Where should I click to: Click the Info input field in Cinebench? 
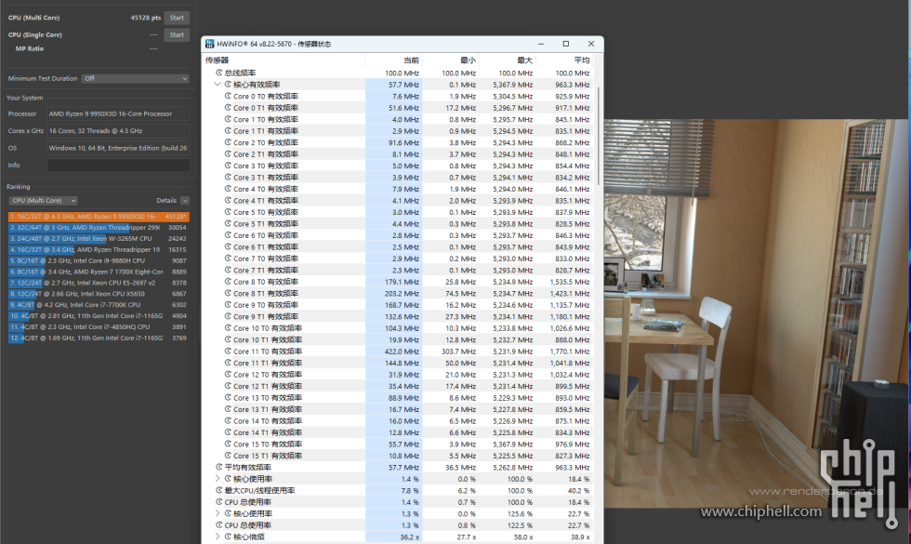118,166
